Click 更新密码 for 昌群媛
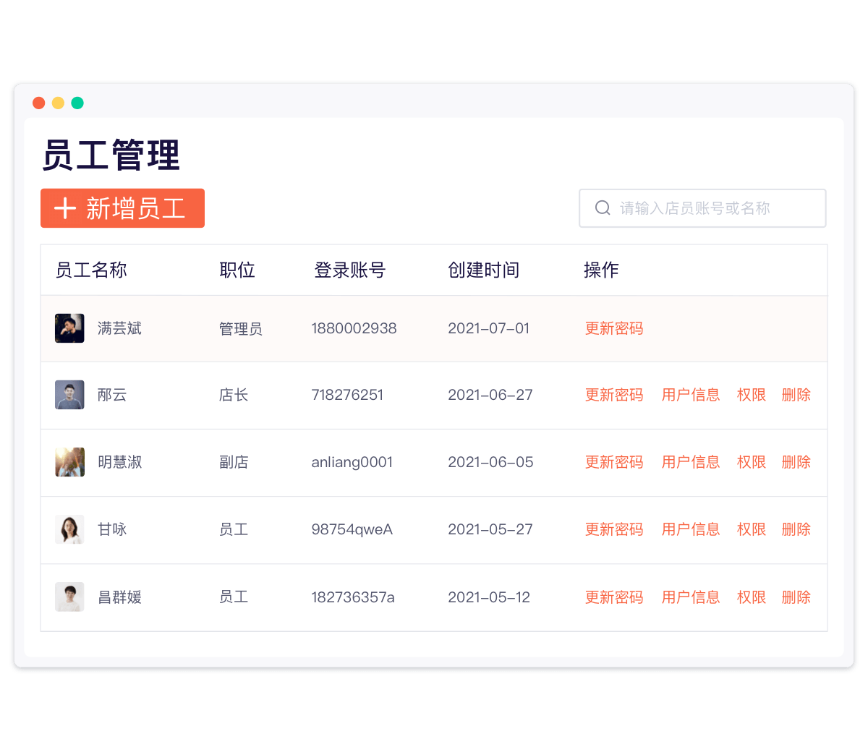 pos(613,597)
